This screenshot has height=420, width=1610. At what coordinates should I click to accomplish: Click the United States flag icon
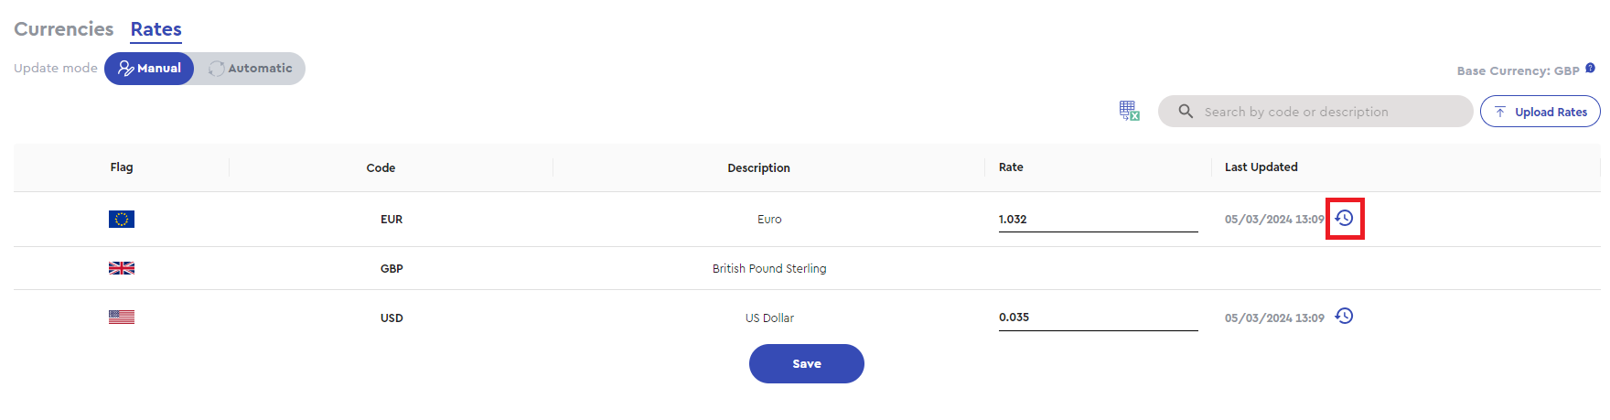(122, 317)
